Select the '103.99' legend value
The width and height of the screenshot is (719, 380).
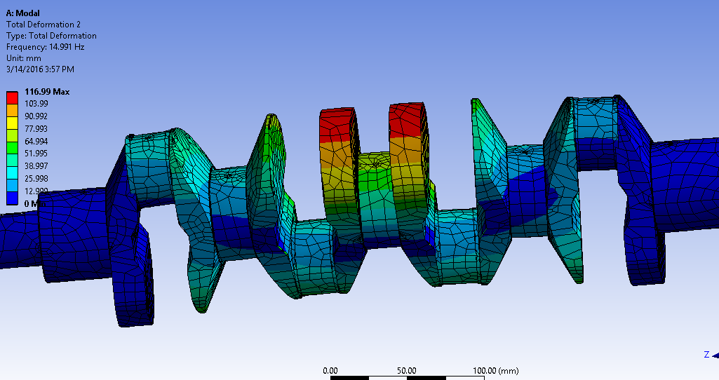pos(36,104)
